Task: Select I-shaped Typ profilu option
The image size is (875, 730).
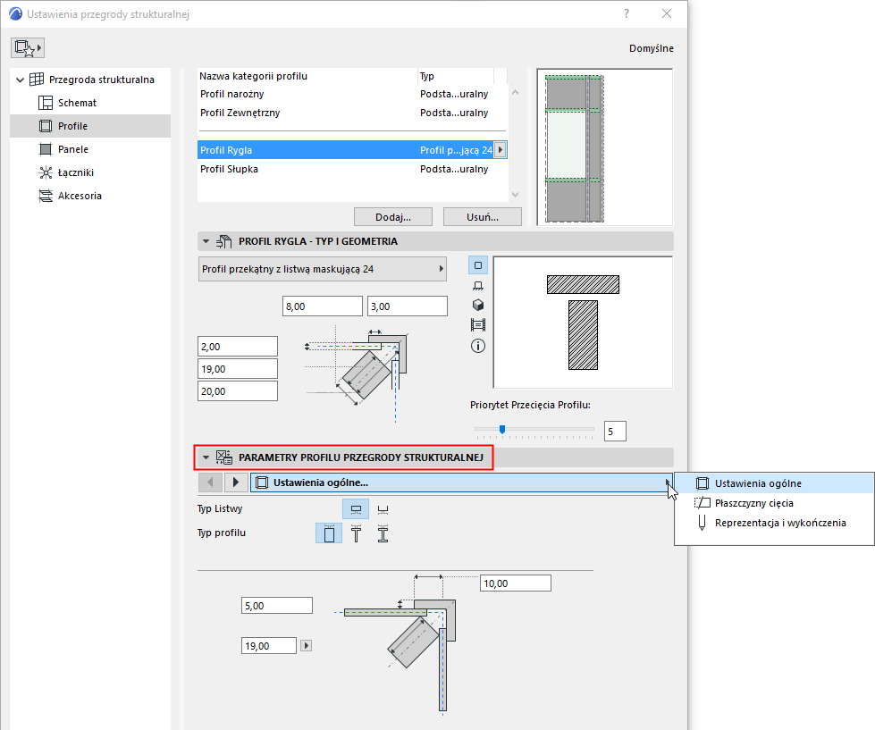Action: point(383,533)
